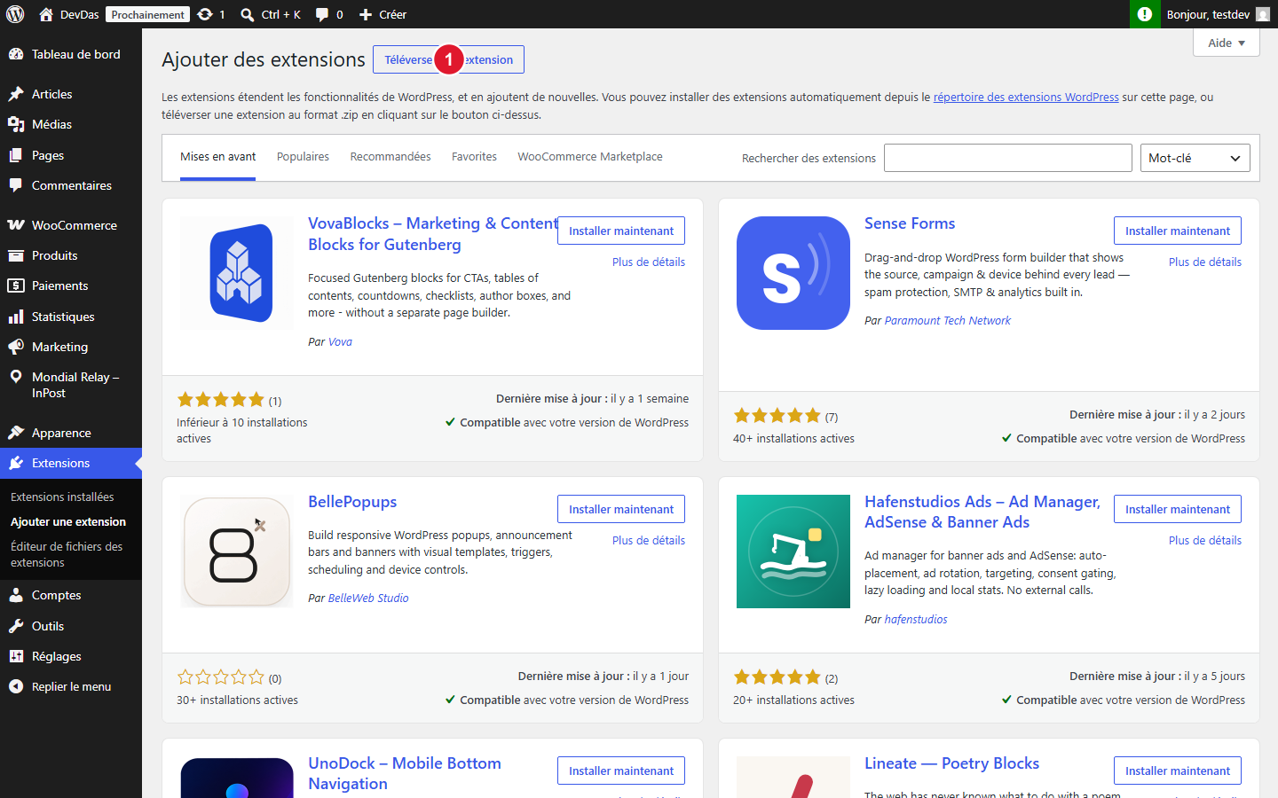Open the Outils menu
This screenshot has height=798, width=1278.
point(71,626)
